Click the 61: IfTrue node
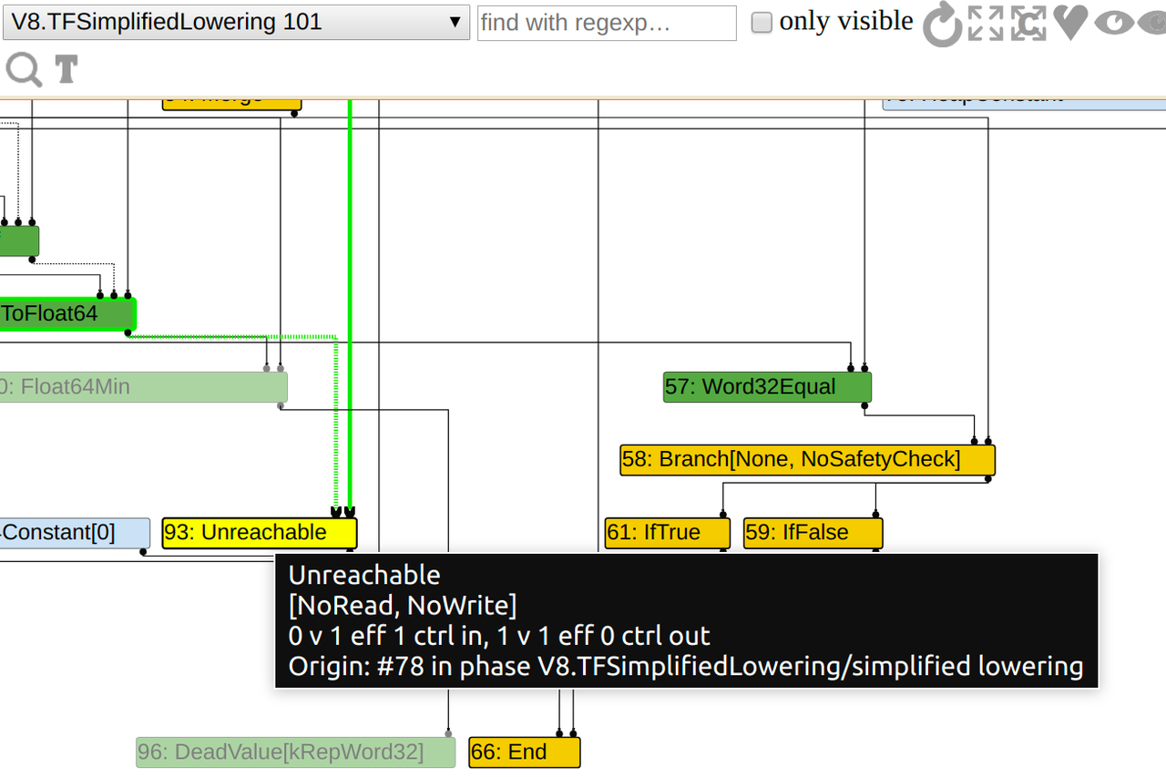Screen dimensions: 1166x777 (668, 533)
